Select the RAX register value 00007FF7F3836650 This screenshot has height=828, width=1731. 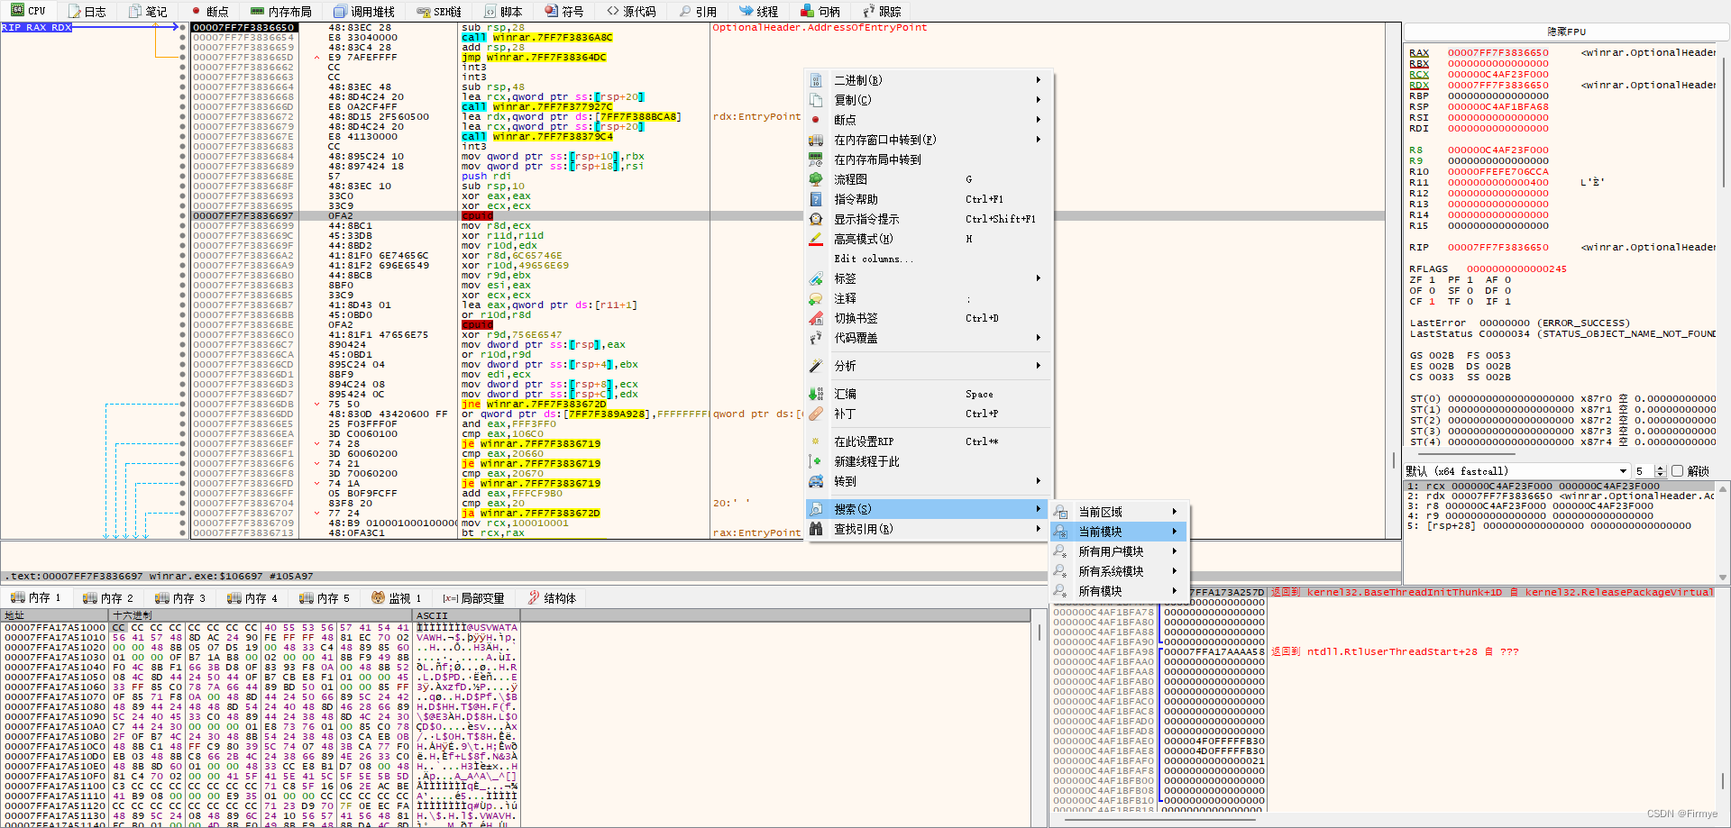pos(1498,53)
